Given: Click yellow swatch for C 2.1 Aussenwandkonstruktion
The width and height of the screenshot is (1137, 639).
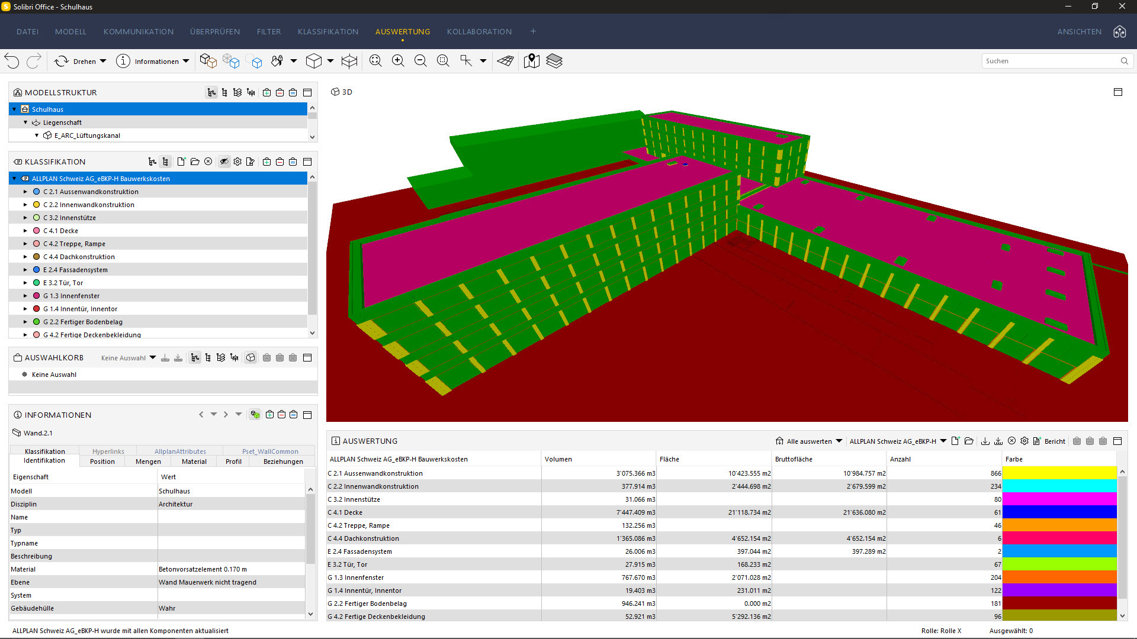Looking at the screenshot, I should [1059, 473].
